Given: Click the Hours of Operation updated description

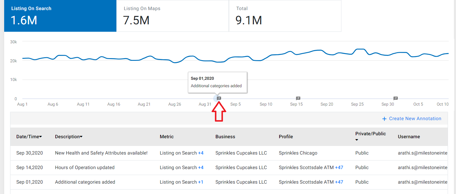Looking at the screenshot, I should (85, 168).
